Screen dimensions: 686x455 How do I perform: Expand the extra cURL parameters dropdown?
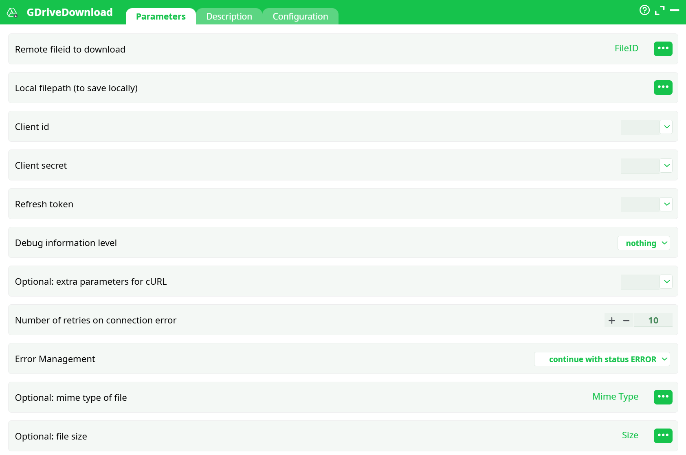pyautogui.click(x=666, y=282)
